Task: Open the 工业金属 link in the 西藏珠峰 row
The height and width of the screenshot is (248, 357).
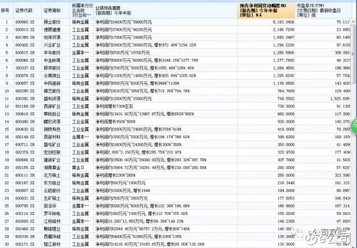Action: pos(80,236)
